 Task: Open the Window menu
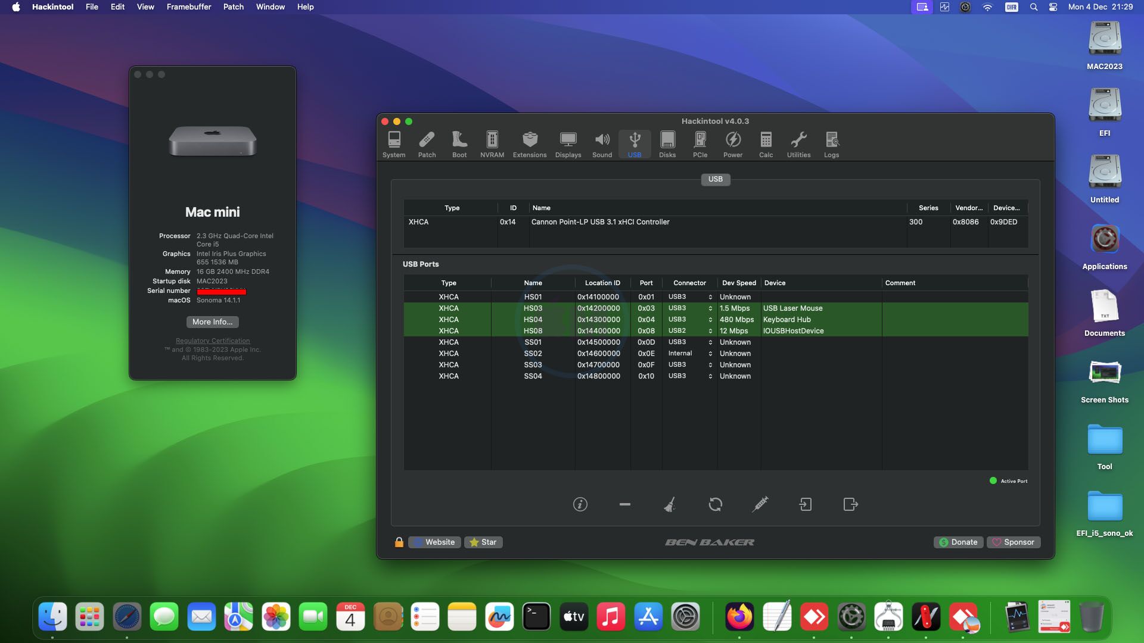point(271,7)
